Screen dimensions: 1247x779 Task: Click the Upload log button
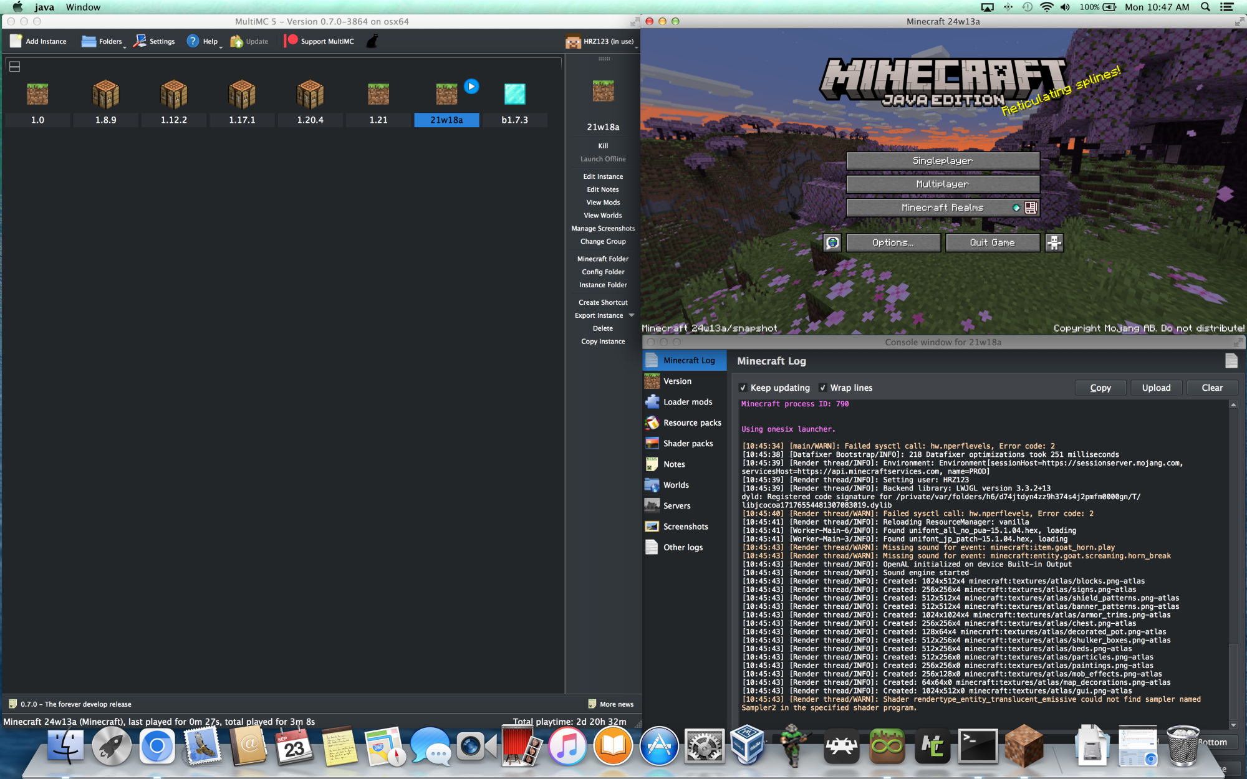[1155, 388]
